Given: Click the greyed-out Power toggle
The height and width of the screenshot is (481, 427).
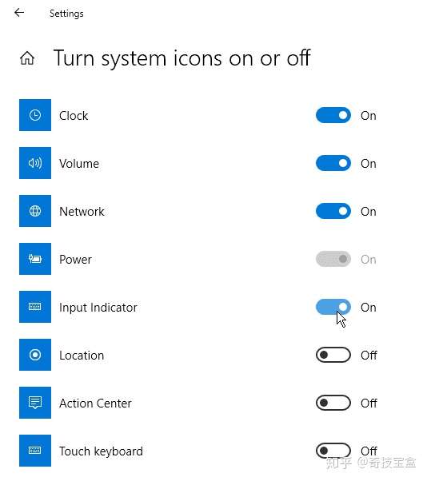Looking at the screenshot, I should tap(333, 259).
